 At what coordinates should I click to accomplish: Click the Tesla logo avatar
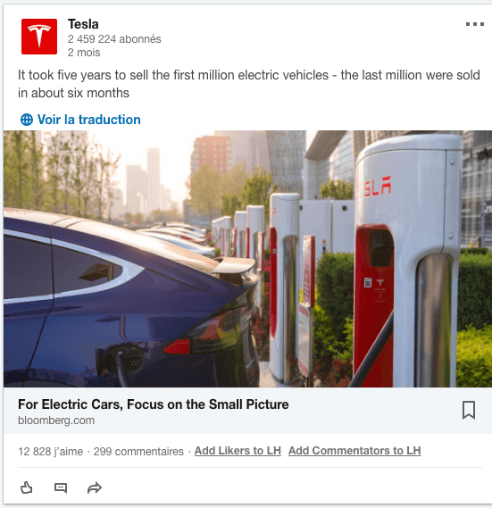pos(39,37)
